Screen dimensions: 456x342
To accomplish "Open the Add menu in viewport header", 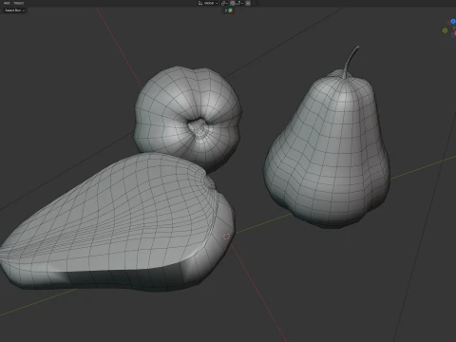I will pyautogui.click(x=7, y=3).
